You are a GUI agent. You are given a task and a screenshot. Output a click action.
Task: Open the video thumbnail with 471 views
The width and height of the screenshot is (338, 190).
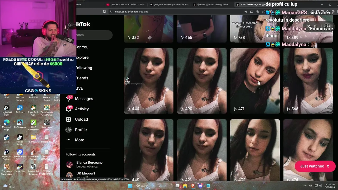[x=255, y=81]
